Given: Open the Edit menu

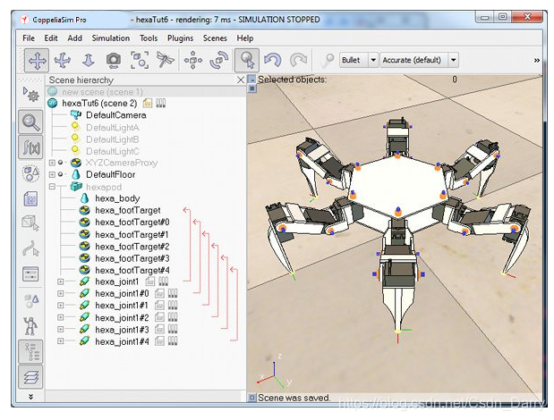Looking at the screenshot, I should [51, 38].
